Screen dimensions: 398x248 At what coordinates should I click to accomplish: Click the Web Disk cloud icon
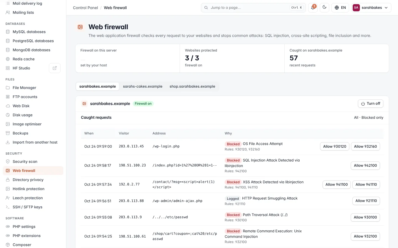(8, 106)
